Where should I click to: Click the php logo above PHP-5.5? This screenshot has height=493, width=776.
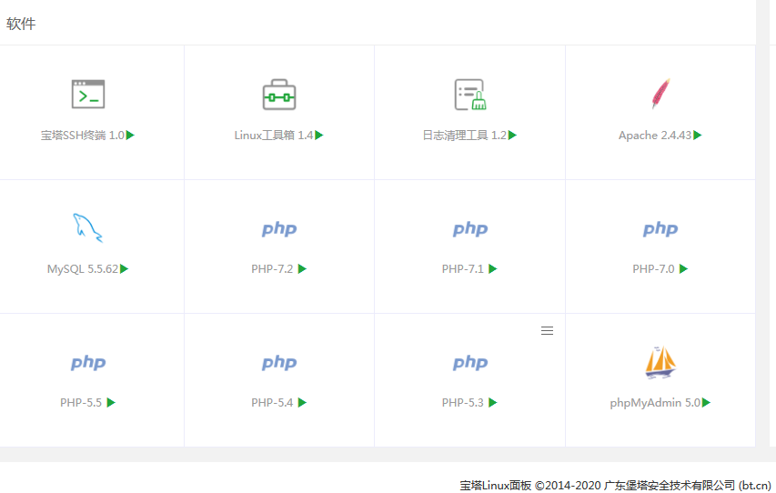tap(88, 362)
